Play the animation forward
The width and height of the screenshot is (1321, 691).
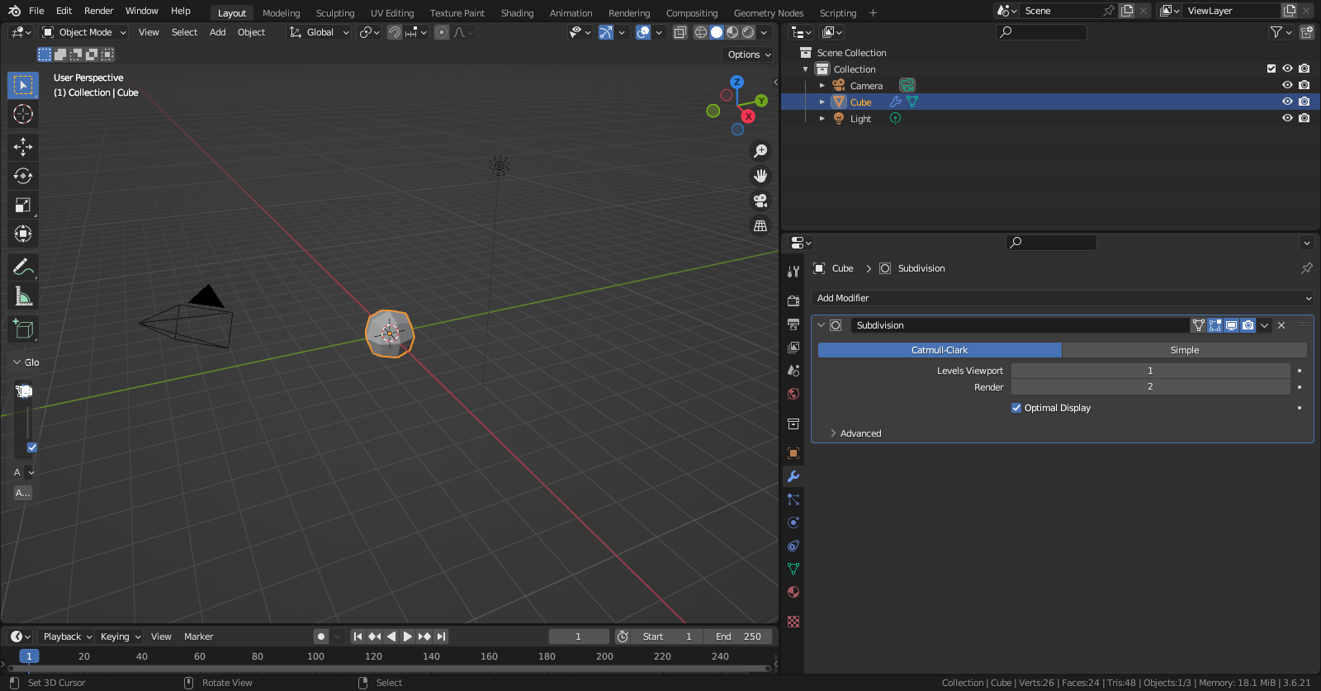click(x=407, y=637)
